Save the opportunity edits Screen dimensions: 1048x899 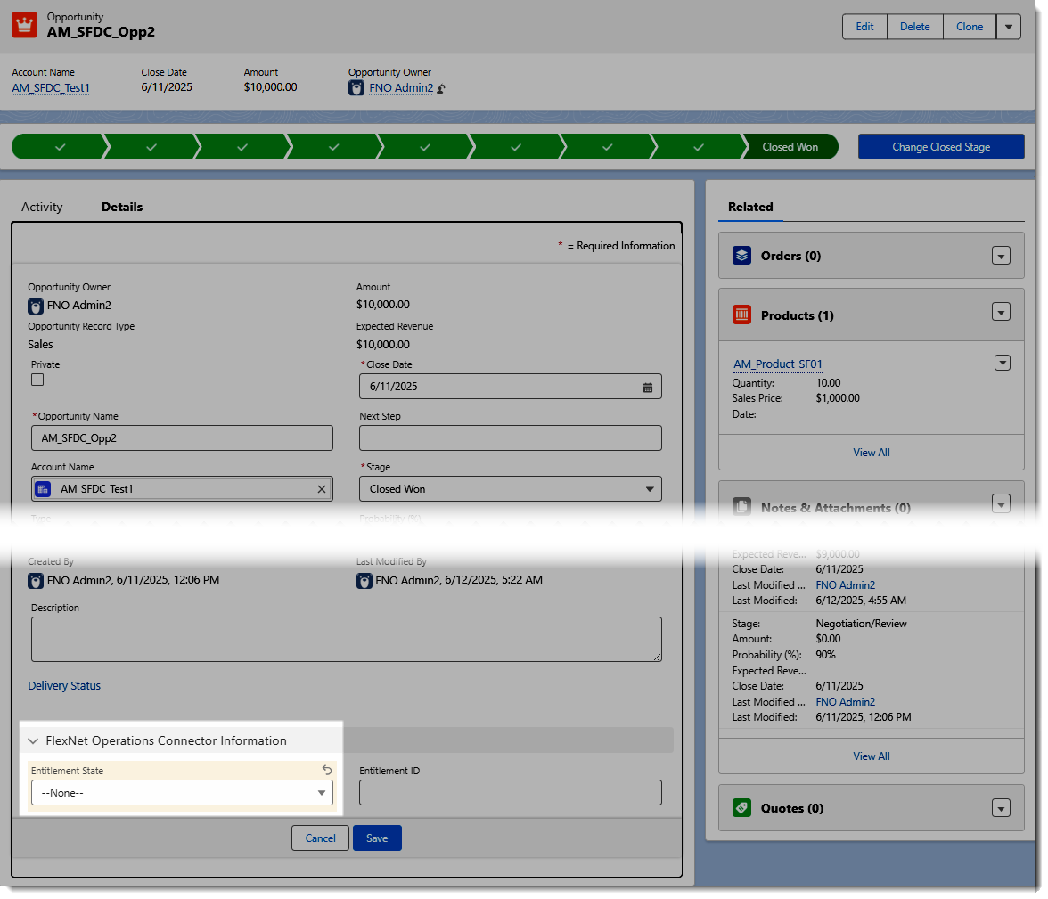377,838
